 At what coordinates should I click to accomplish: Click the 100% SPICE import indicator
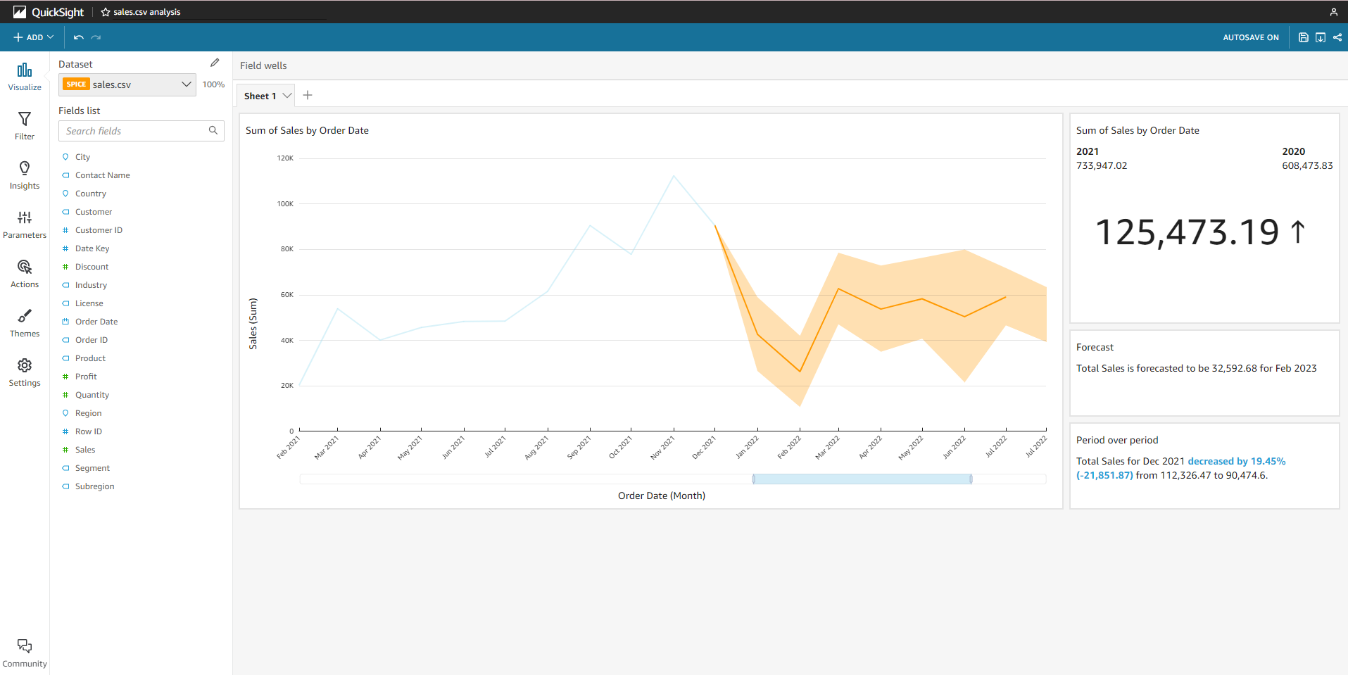(213, 84)
